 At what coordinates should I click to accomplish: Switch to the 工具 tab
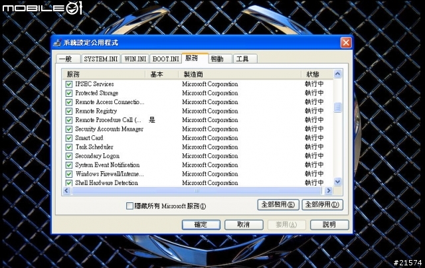point(245,59)
